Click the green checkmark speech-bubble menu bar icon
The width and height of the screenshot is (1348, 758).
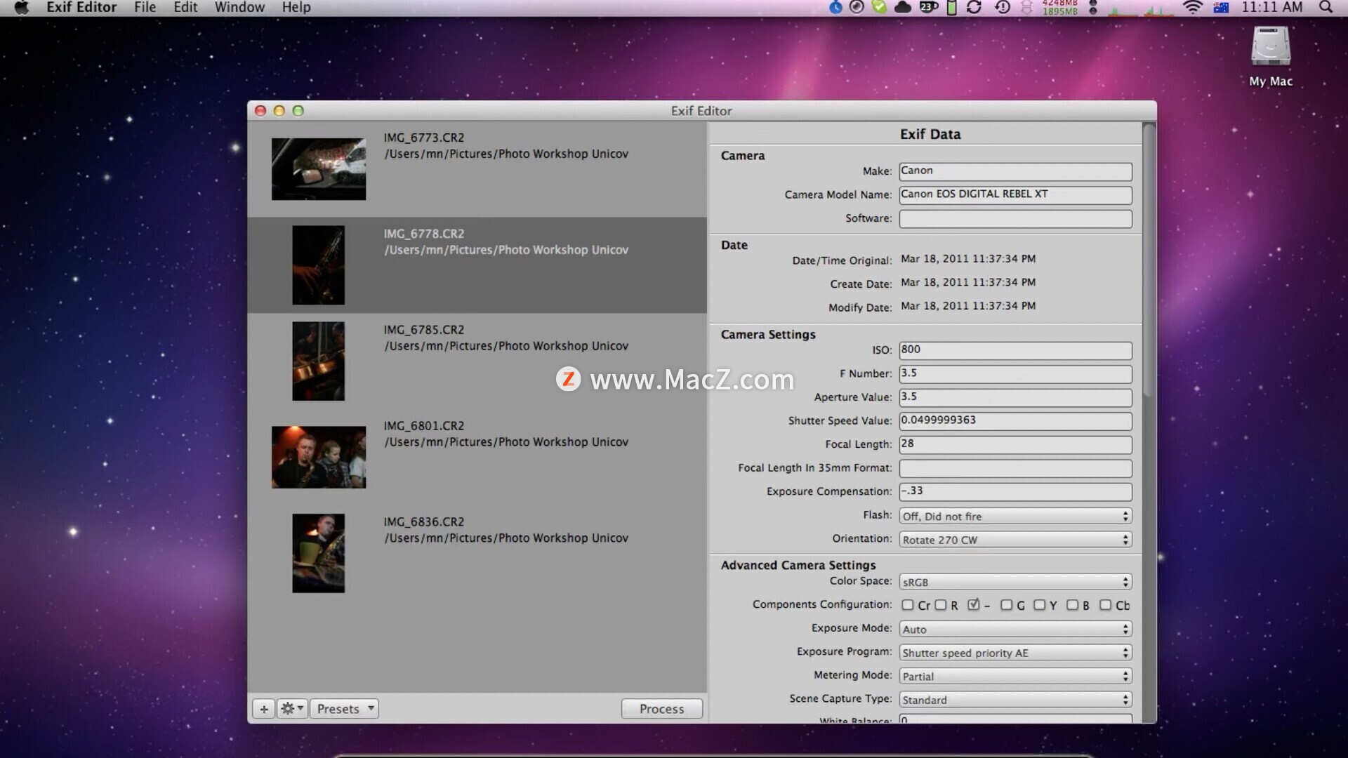pyautogui.click(x=879, y=7)
